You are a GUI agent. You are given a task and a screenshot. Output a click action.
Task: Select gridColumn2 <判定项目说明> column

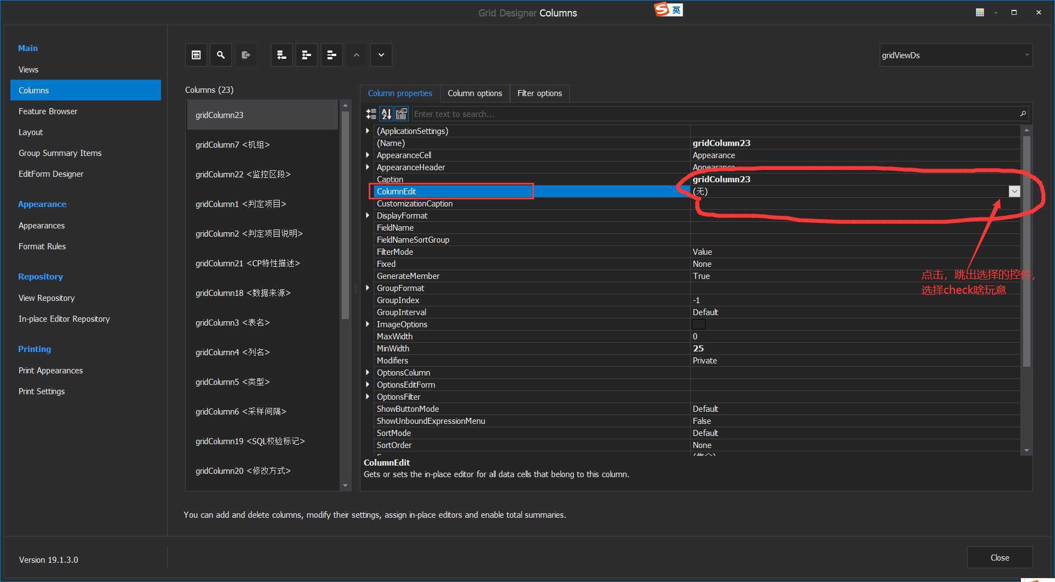coord(263,233)
